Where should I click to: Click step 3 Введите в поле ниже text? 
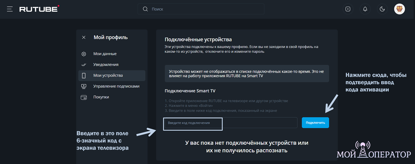click(x=221, y=111)
